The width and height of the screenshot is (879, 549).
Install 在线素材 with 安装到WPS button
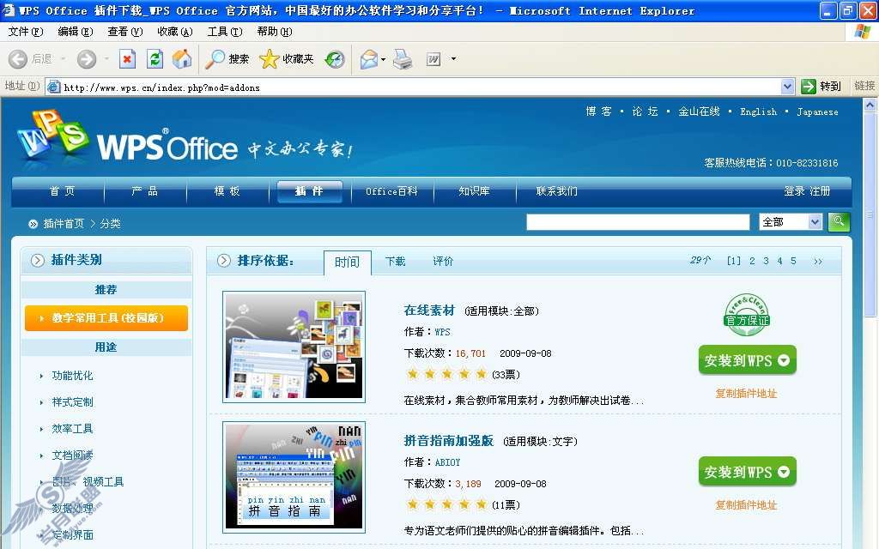(x=748, y=360)
